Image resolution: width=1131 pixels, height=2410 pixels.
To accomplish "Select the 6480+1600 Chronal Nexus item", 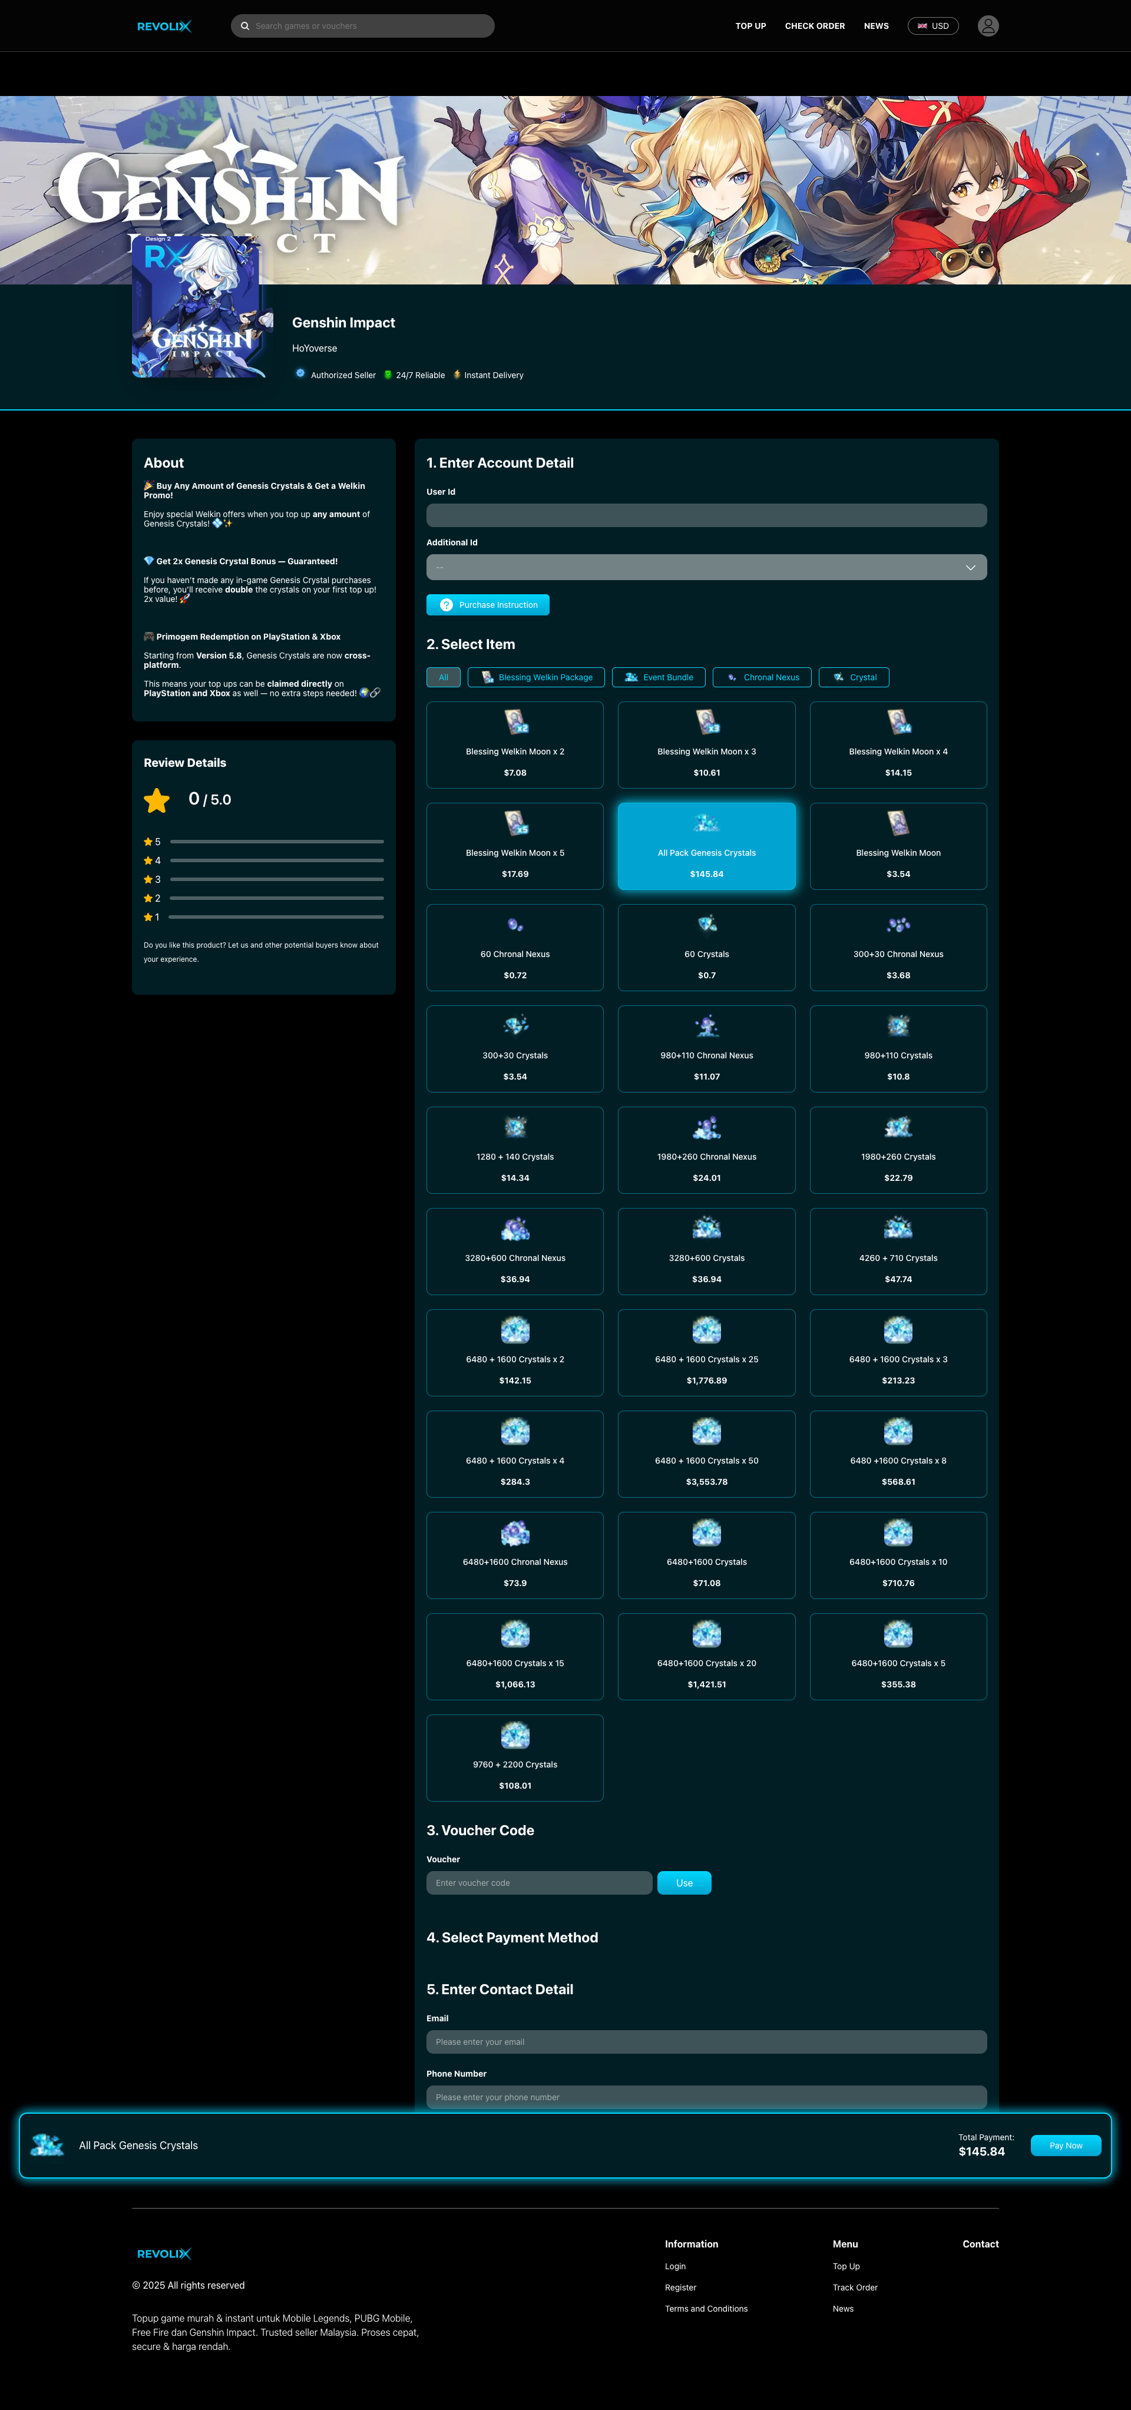I will [514, 1555].
